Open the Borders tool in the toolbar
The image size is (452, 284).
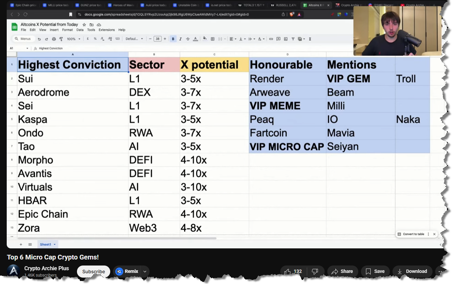point(212,39)
